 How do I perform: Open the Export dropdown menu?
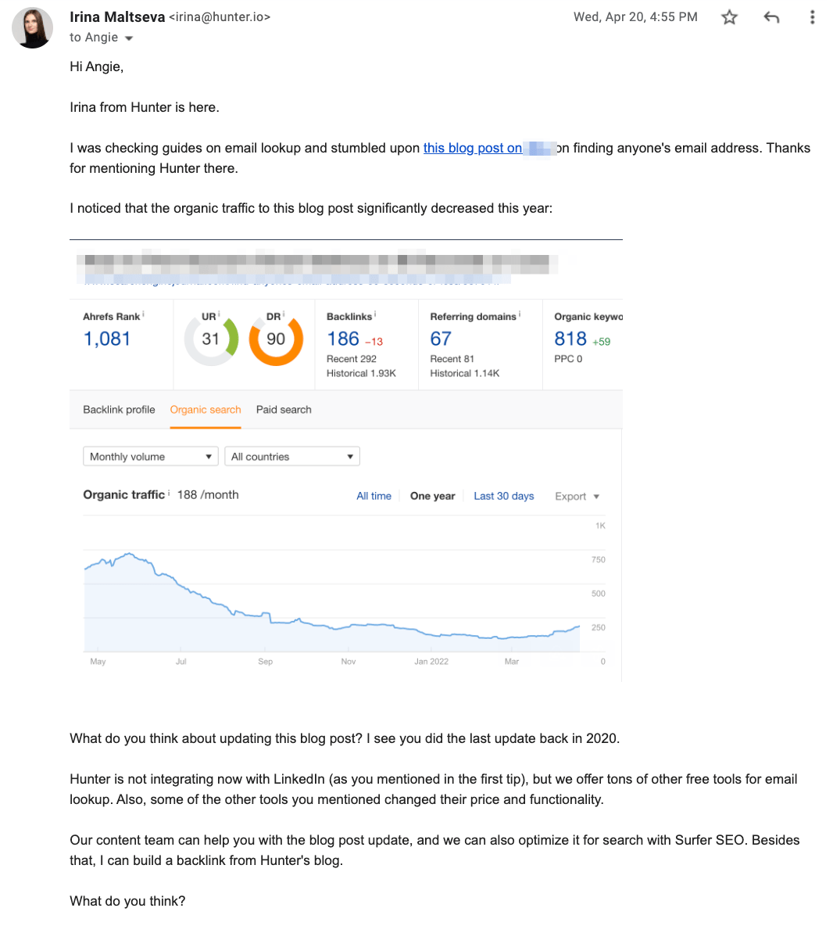[577, 496]
